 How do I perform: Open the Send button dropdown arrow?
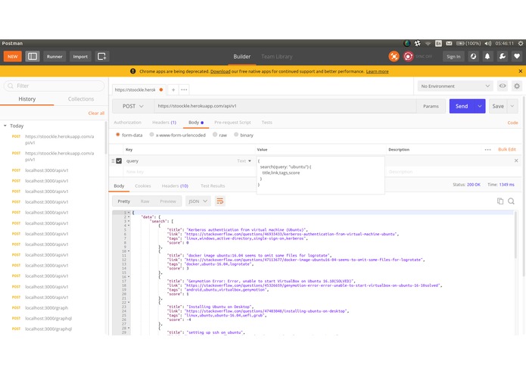(480, 106)
